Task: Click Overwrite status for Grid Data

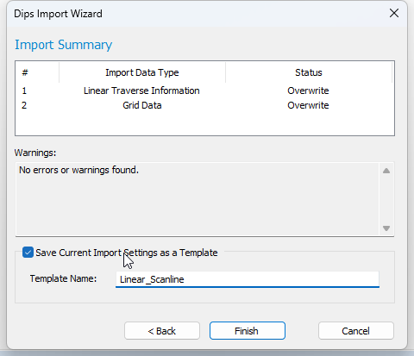Action: [x=308, y=105]
